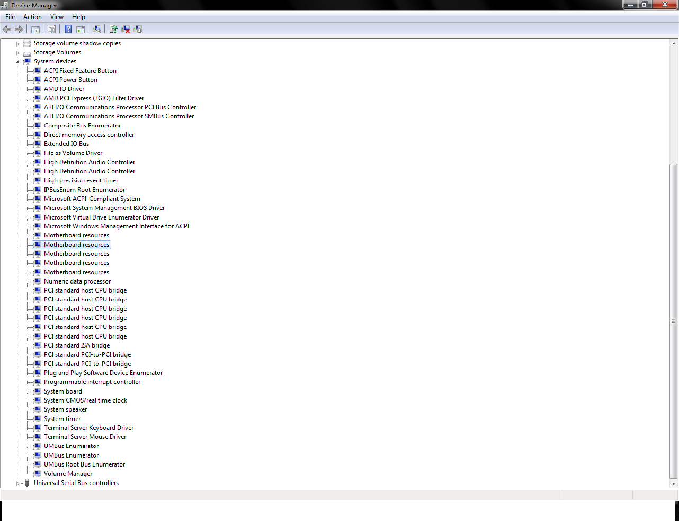Select System speaker device

coord(65,409)
